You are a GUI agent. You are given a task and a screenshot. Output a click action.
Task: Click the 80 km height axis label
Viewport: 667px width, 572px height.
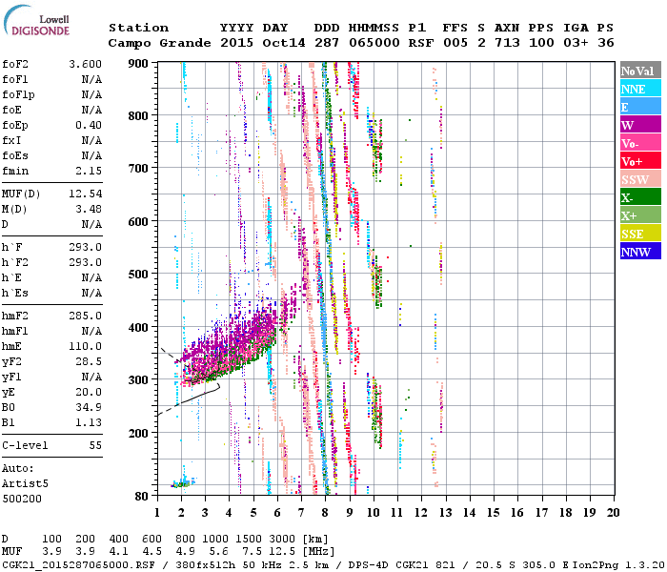[x=142, y=496]
